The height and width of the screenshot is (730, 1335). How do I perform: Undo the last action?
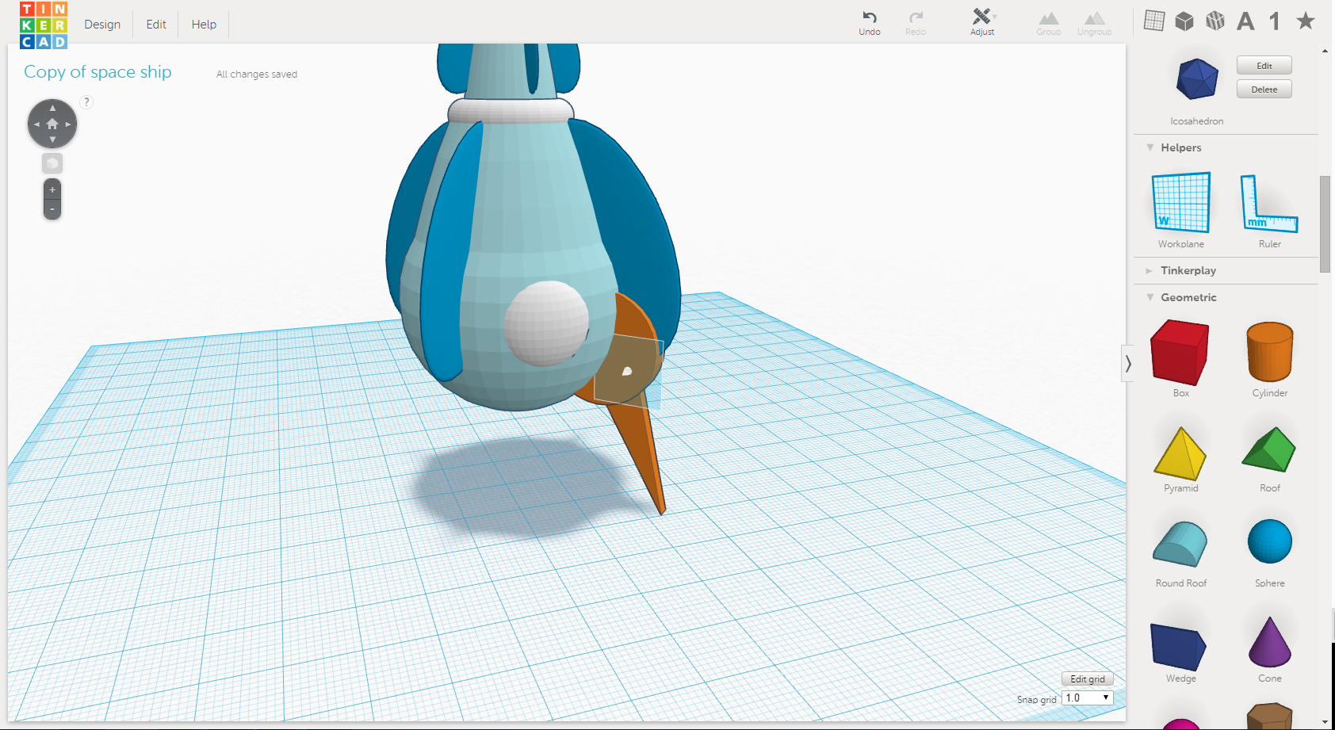[x=870, y=22]
